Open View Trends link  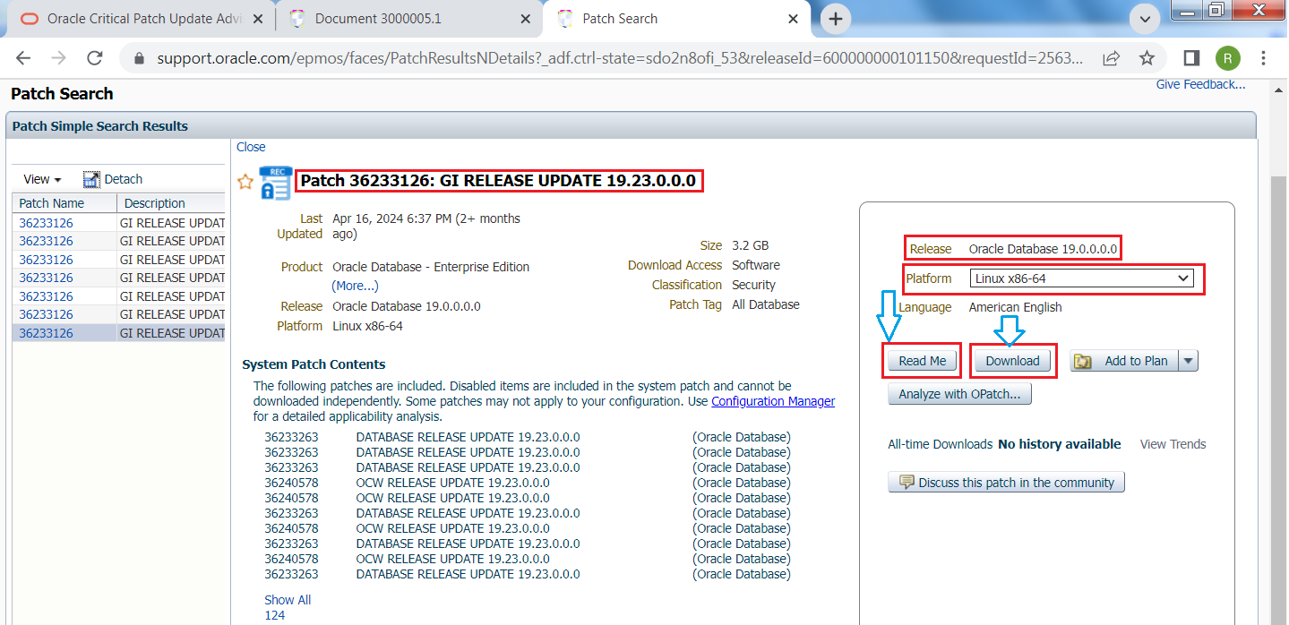(x=1173, y=444)
